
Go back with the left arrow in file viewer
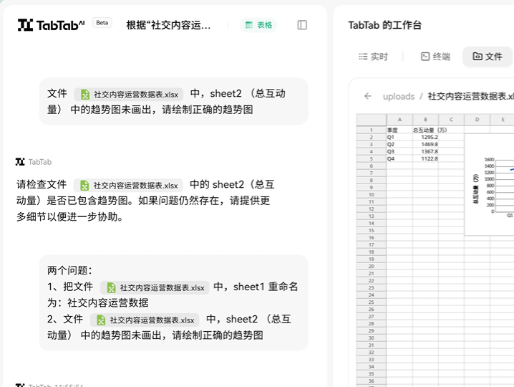[x=368, y=96]
